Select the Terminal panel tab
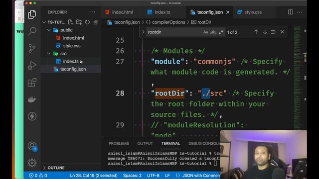Screen dimensions: 319x179 coord(170,144)
